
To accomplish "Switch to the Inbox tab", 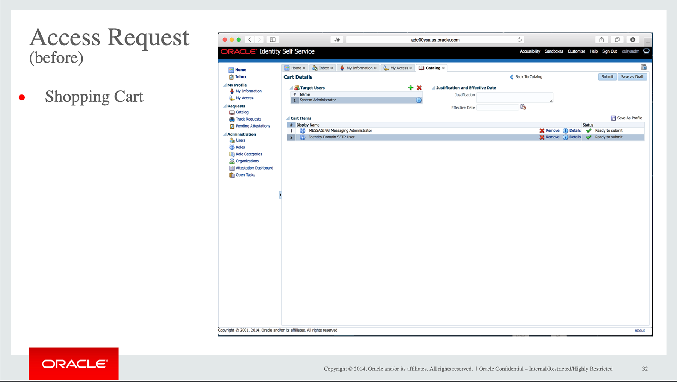I will point(324,68).
